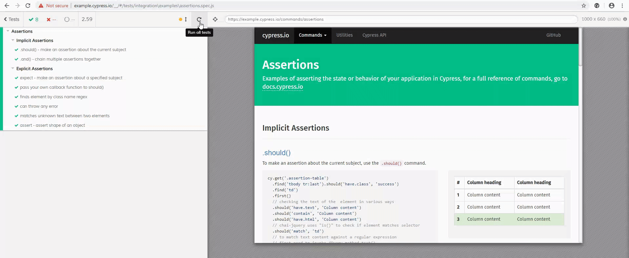Click the Implicit Assertions page heading
This screenshot has width=629, height=258.
point(295,128)
